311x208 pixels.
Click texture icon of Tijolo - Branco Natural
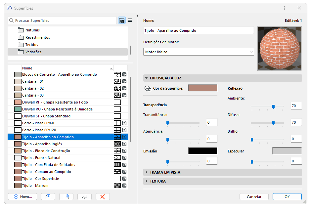point(124,158)
